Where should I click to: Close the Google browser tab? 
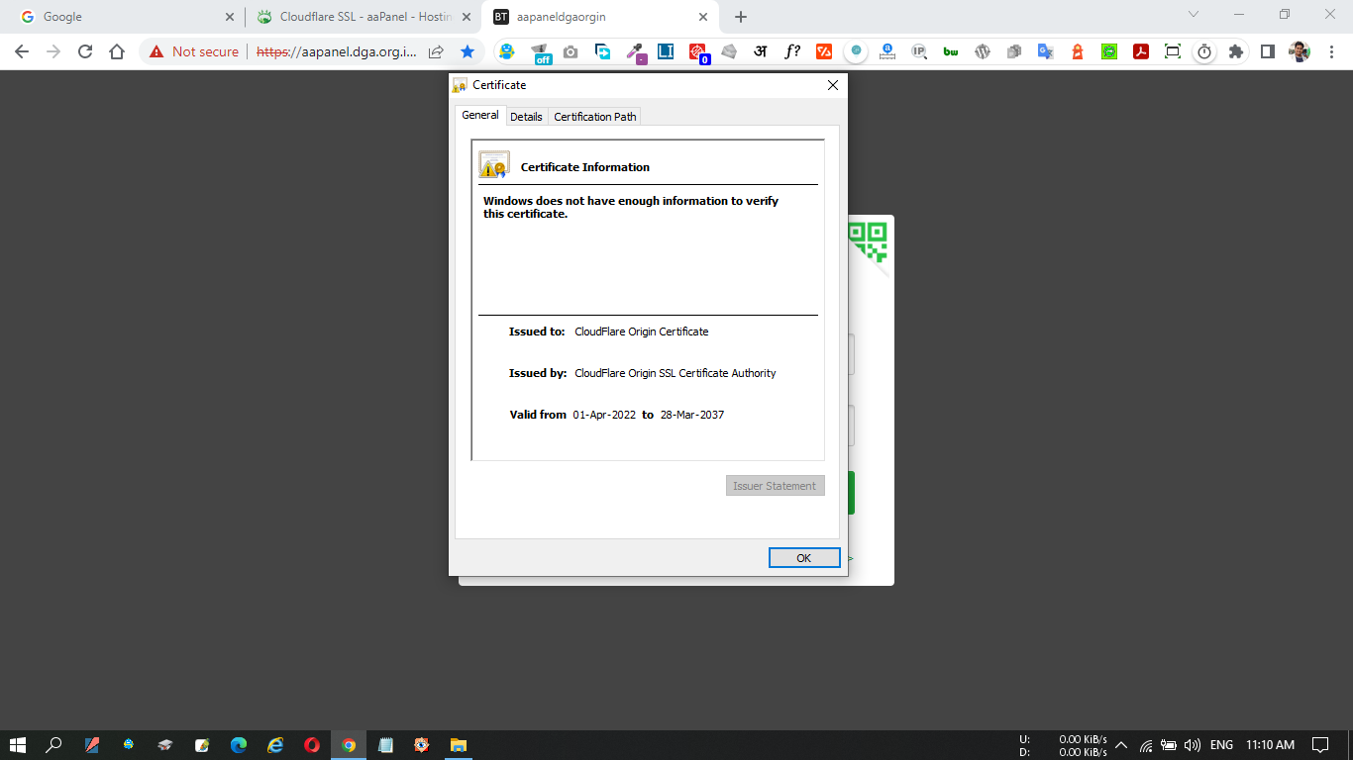coord(230,17)
